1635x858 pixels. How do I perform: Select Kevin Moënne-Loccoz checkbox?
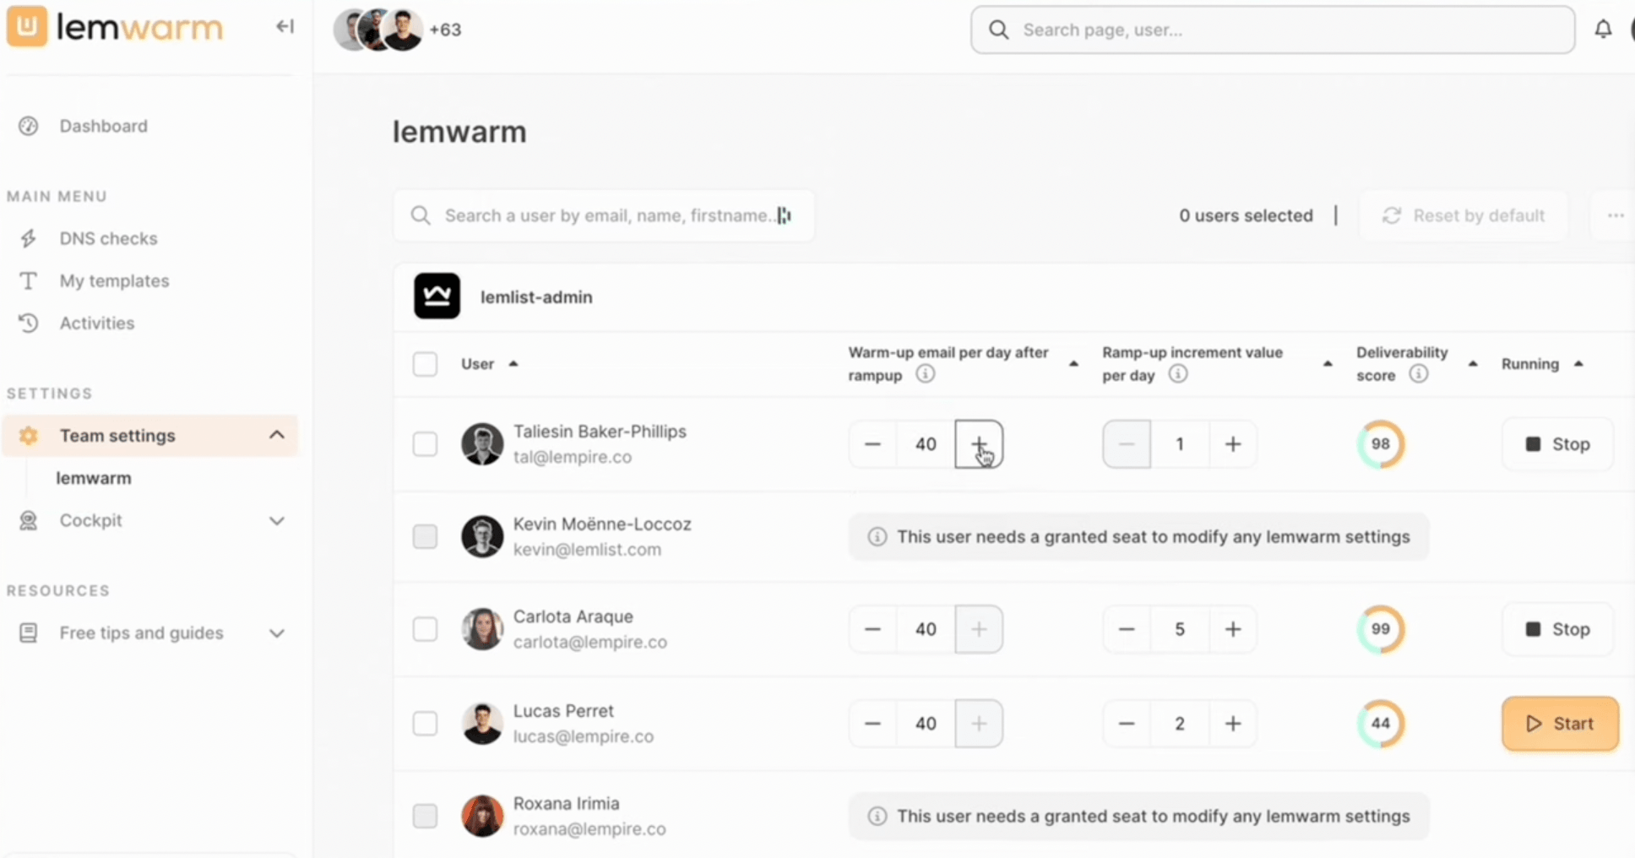tap(425, 536)
